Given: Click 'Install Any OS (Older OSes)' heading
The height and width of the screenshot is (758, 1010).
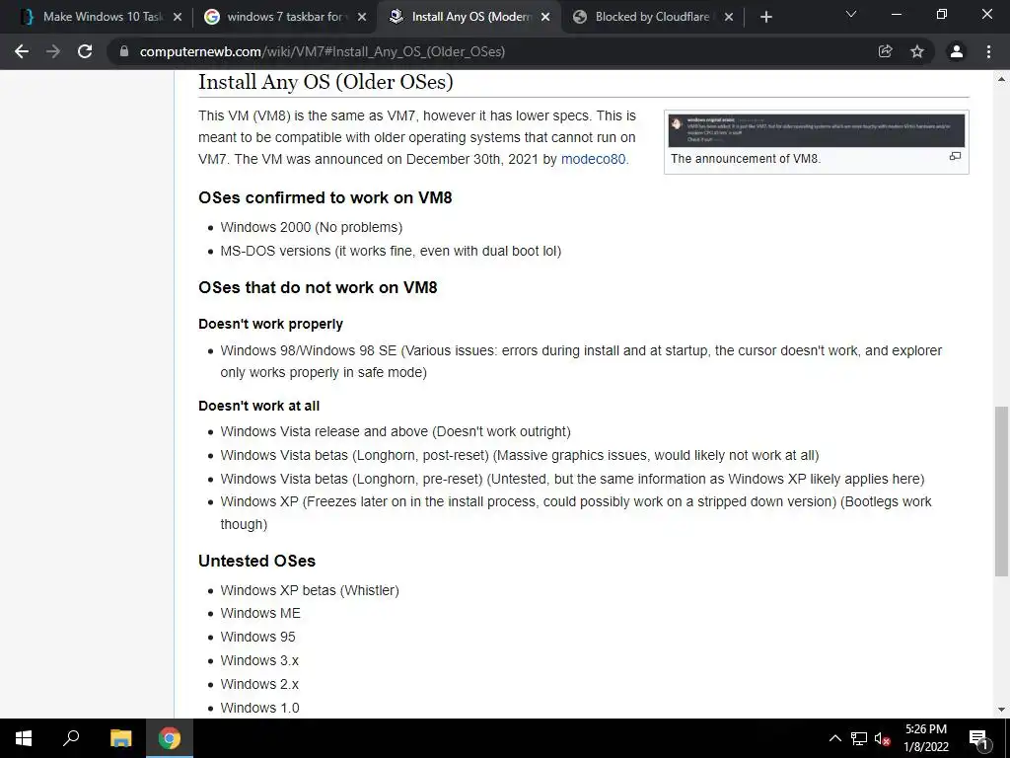Looking at the screenshot, I should pyautogui.click(x=325, y=82).
